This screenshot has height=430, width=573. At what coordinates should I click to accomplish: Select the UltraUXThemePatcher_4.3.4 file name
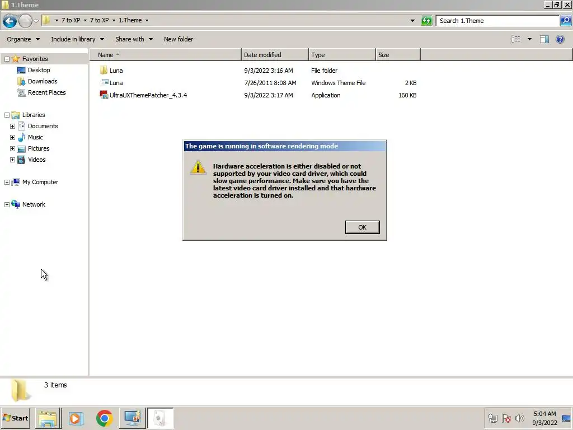coord(148,95)
